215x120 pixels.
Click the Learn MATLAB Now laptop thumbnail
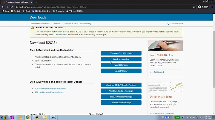click(165, 46)
